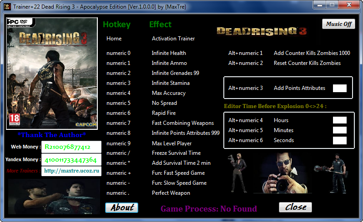The image size is (363, 222).
Task: Click the numeric 9 hotkey text
Action: (x=118, y=143)
